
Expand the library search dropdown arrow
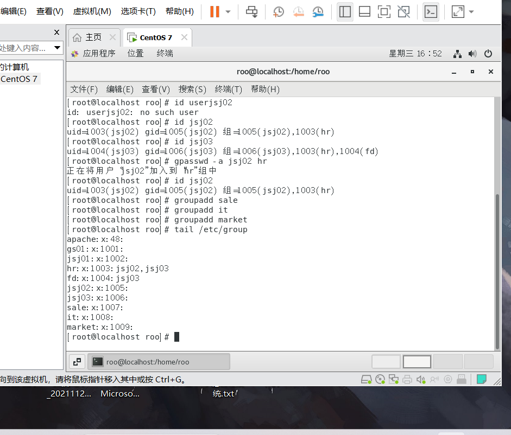[58, 48]
